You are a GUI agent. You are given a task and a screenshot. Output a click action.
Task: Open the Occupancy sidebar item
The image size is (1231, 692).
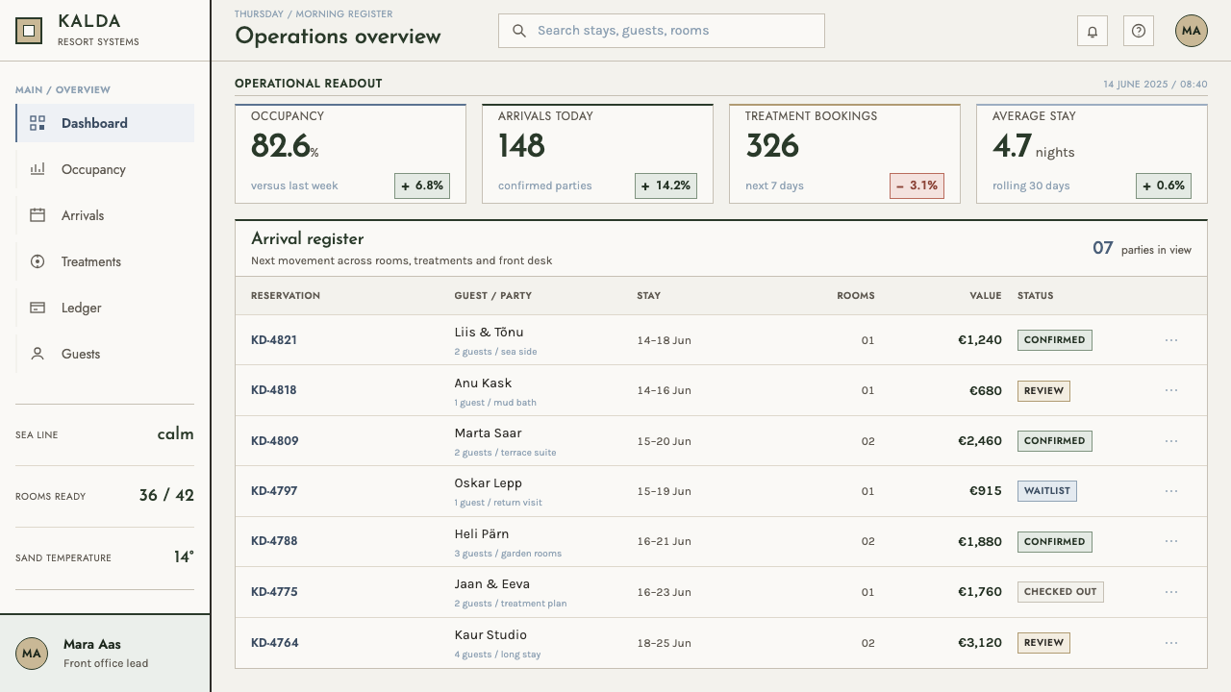point(105,169)
